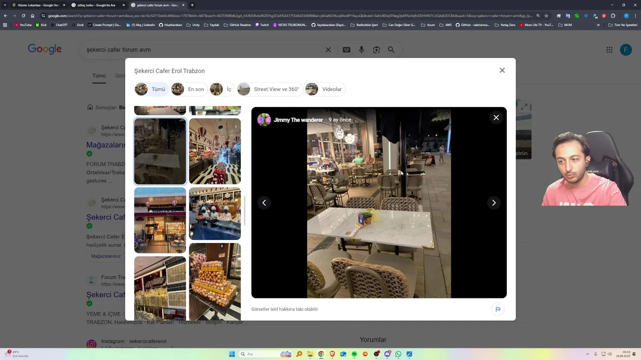Open File Explorer from the taskbar
This screenshot has width=641, height=360.
[x=310, y=354]
